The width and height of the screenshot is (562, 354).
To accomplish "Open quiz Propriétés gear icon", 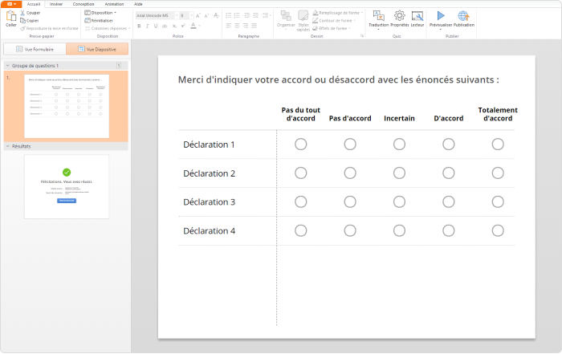I will coord(399,18).
